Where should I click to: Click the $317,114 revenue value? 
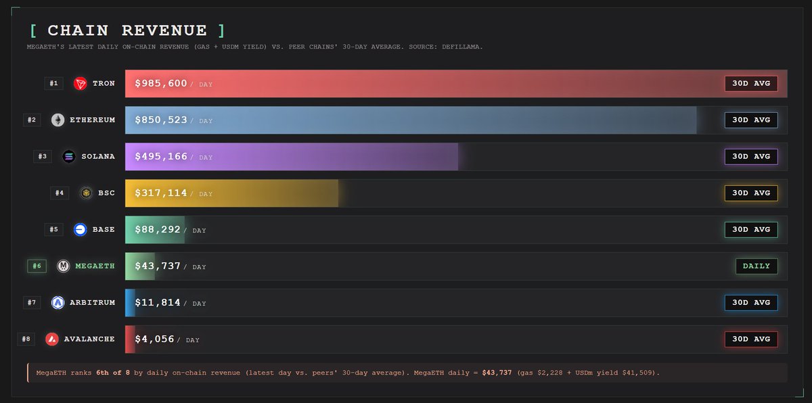[161, 193]
